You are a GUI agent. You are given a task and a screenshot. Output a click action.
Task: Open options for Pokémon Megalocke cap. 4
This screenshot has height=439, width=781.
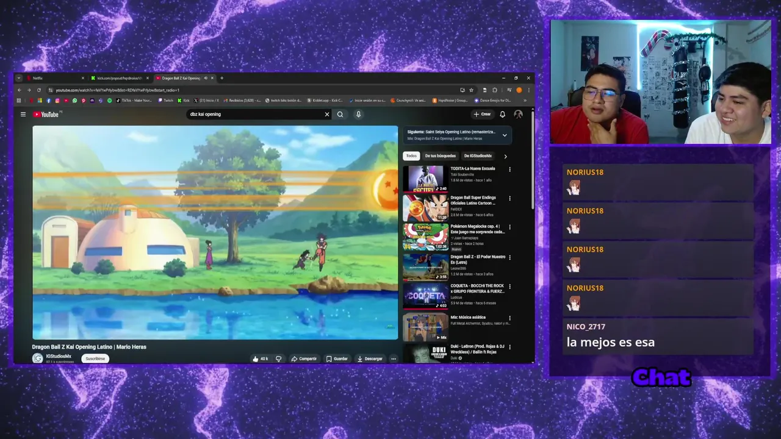pos(509,227)
